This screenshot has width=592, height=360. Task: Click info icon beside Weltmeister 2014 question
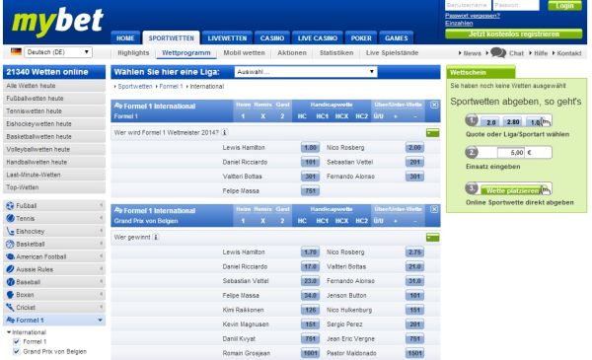tap(224, 132)
